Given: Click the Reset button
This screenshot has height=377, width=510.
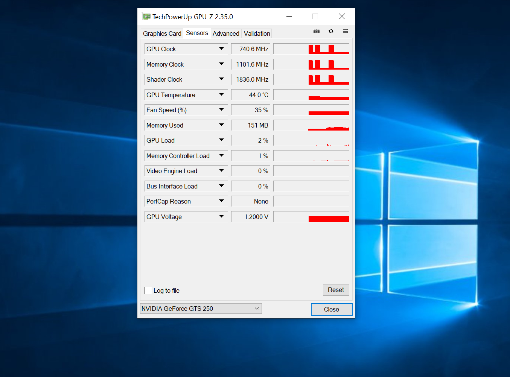Looking at the screenshot, I should click(336, 290).
